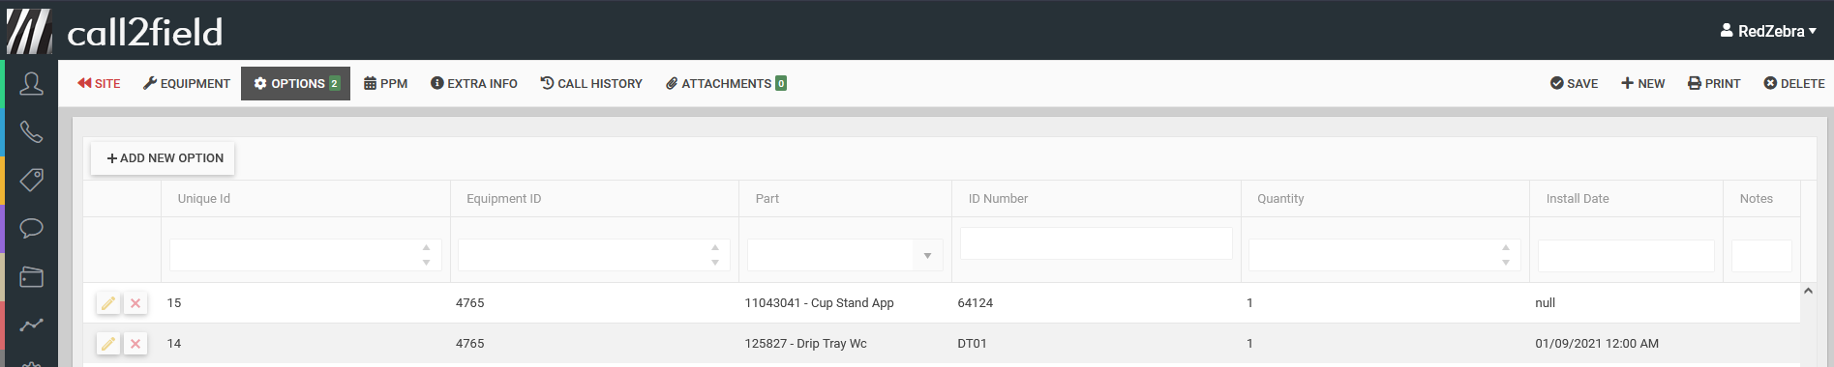Remove the Cup Stand App option row
Screen dimensions: 1834x367
tap(135, 303)
